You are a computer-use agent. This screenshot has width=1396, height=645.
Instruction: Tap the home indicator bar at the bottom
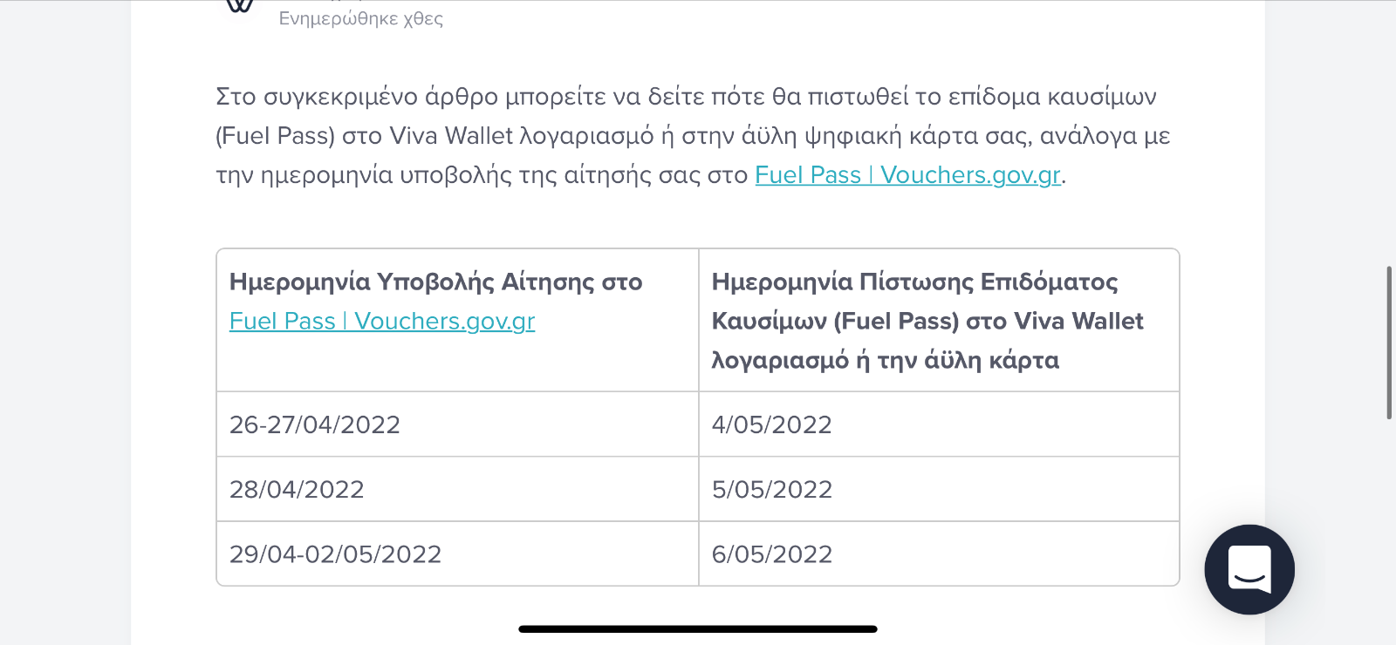[x=698, y=628]
